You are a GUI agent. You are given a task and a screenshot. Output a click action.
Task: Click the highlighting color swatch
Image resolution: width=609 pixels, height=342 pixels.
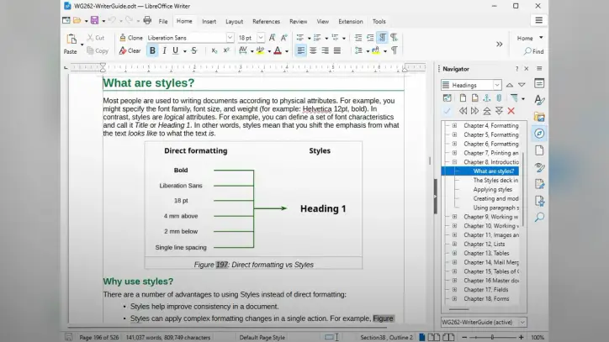click(260, 50)
